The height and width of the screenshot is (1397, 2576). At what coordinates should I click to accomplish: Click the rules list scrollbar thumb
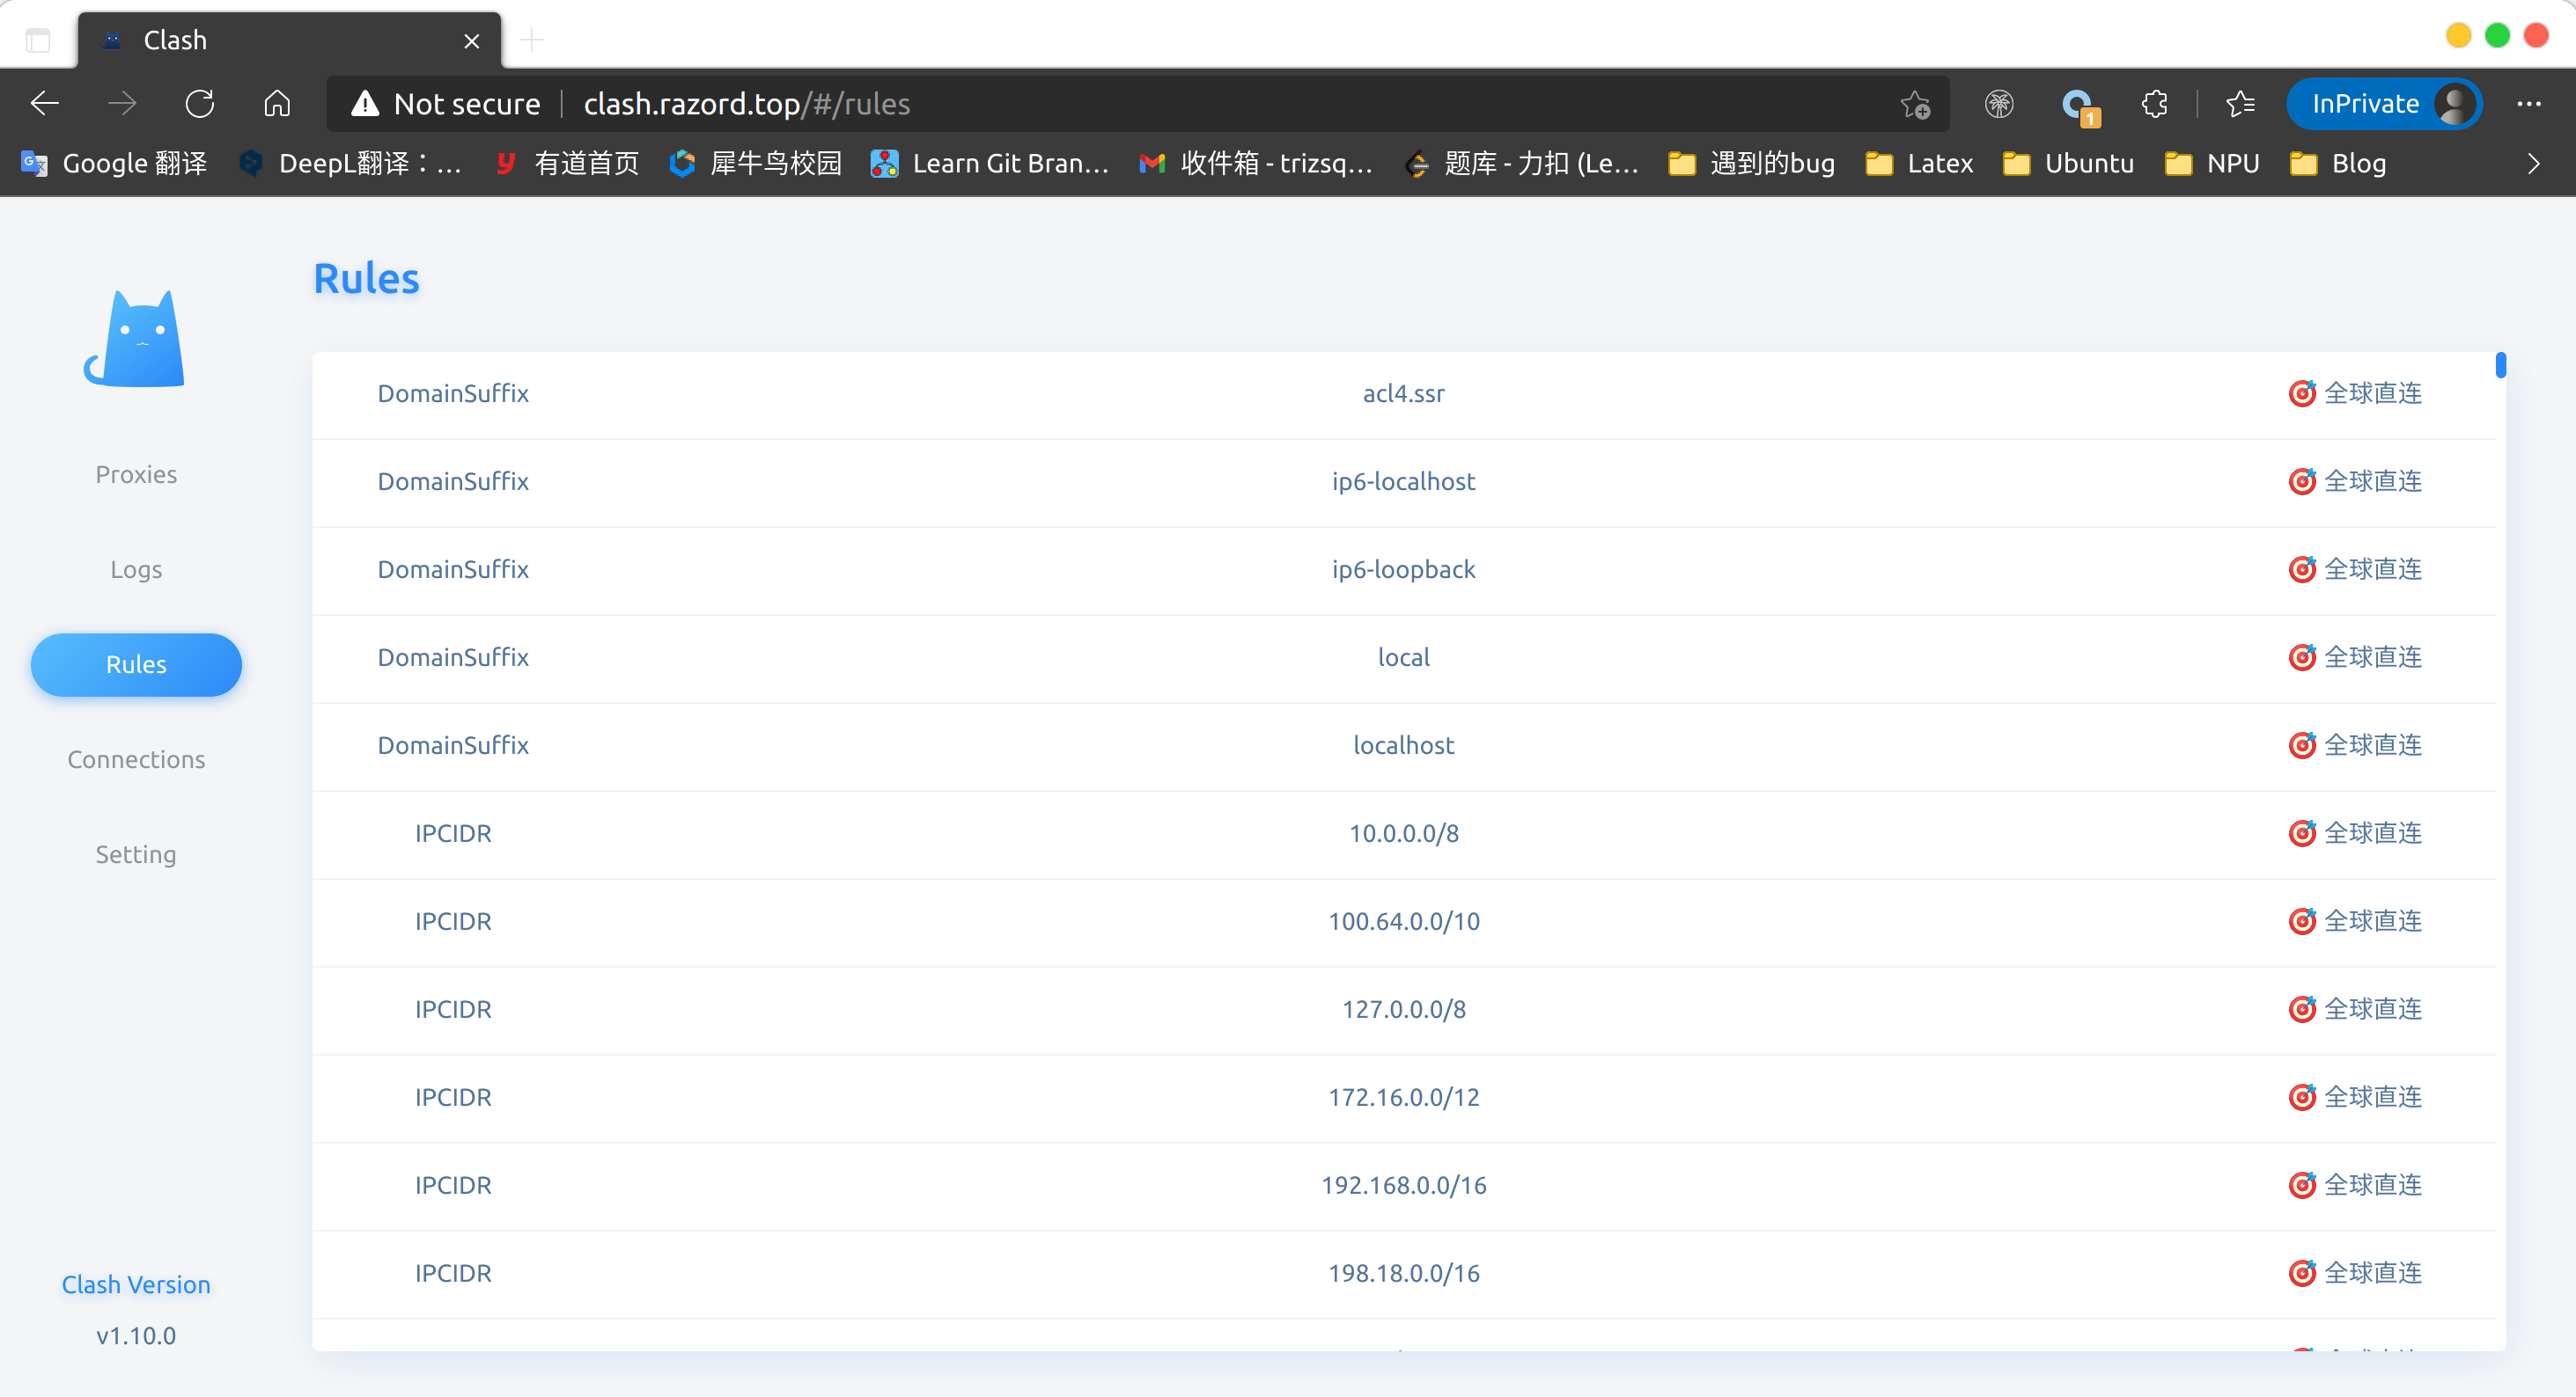coord(2500,366)
